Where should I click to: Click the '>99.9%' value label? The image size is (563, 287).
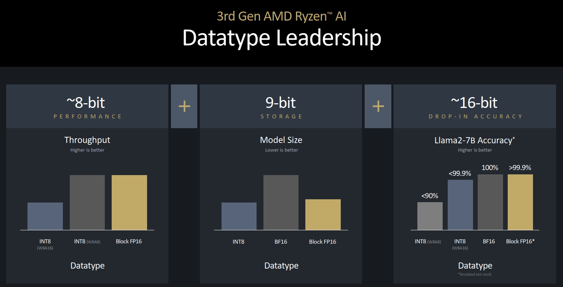click(x=520, y=168)
